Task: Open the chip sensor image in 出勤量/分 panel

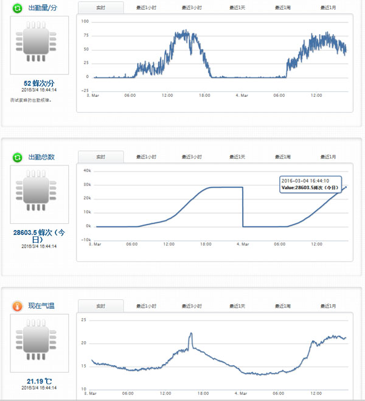Action: pos(40,45)
